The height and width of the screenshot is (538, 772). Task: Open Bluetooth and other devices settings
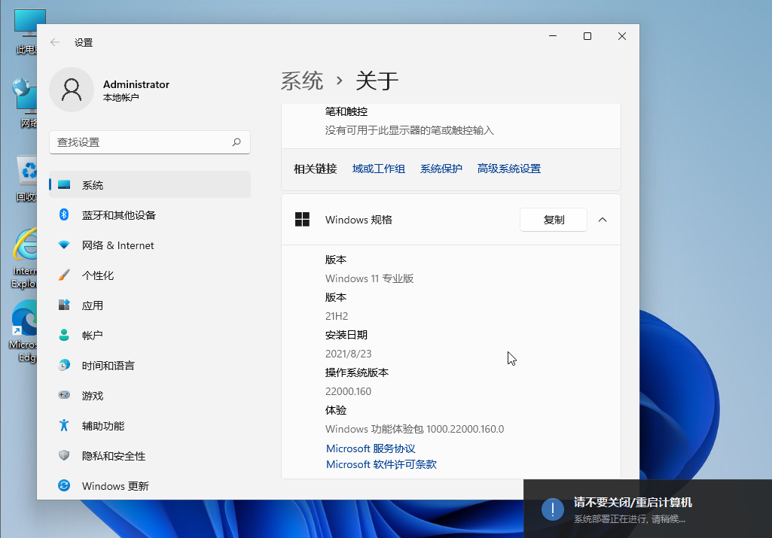pos(118,215)
